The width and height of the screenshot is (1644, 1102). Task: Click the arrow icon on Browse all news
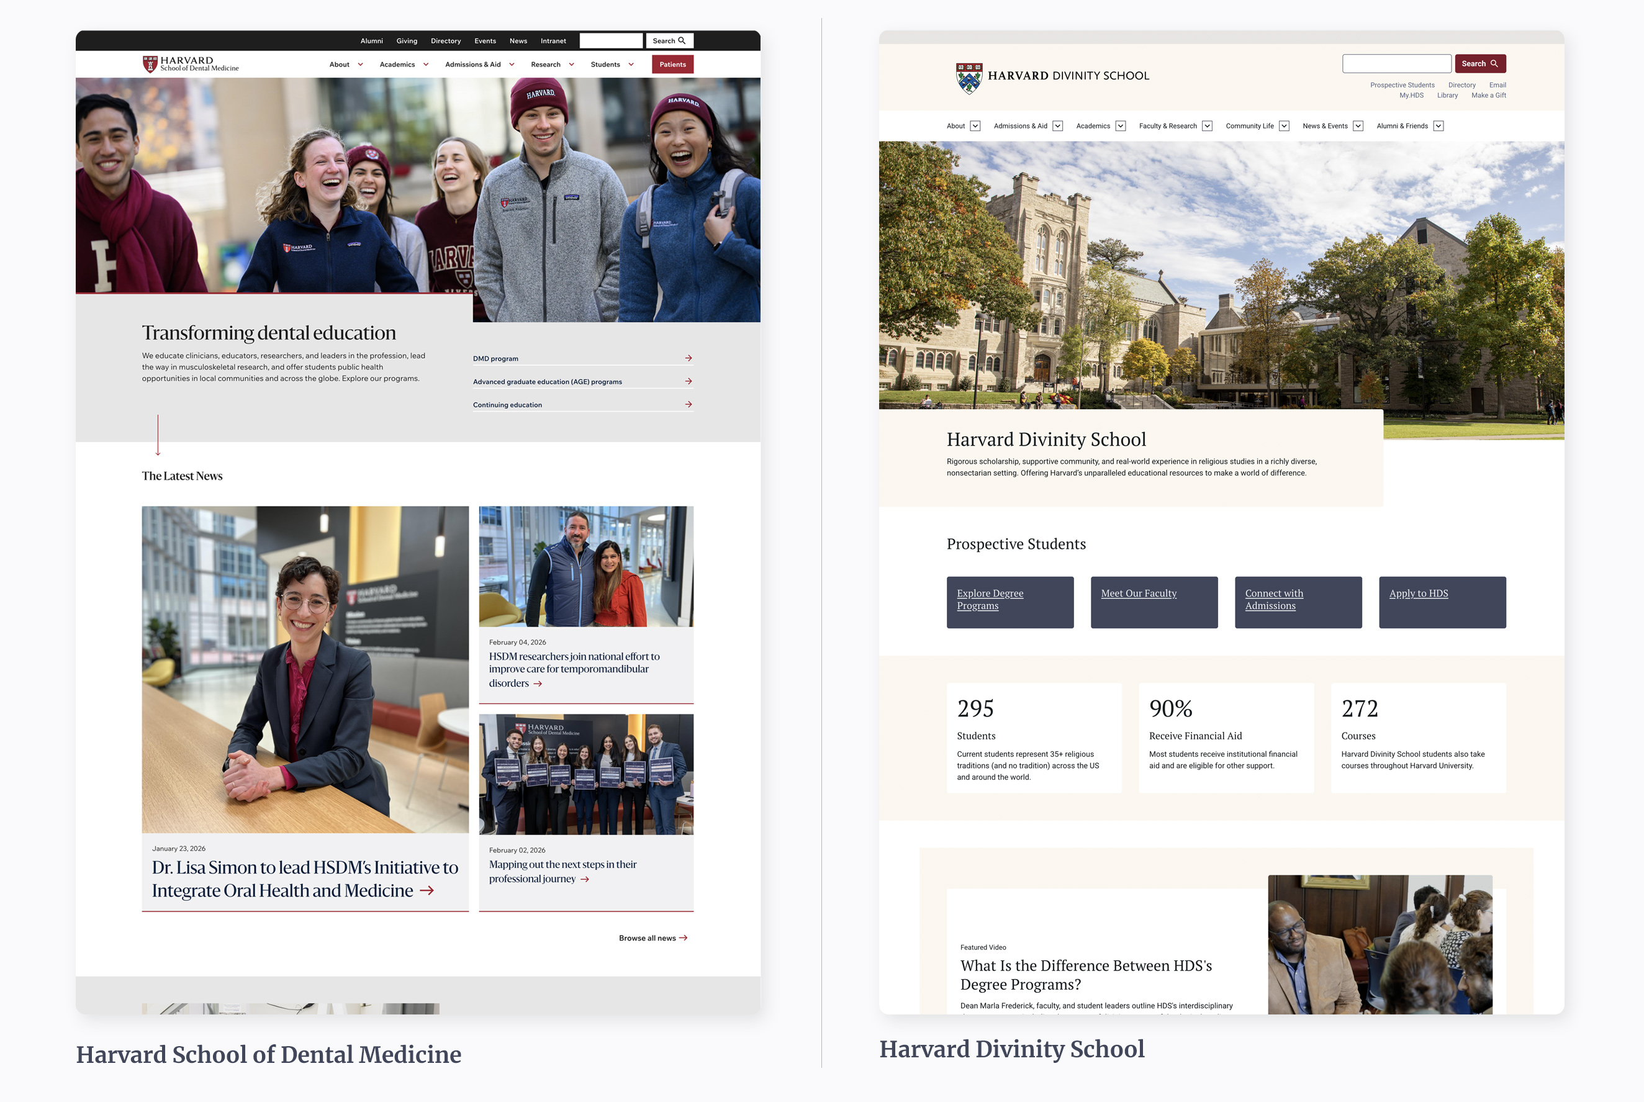(684, 937)
